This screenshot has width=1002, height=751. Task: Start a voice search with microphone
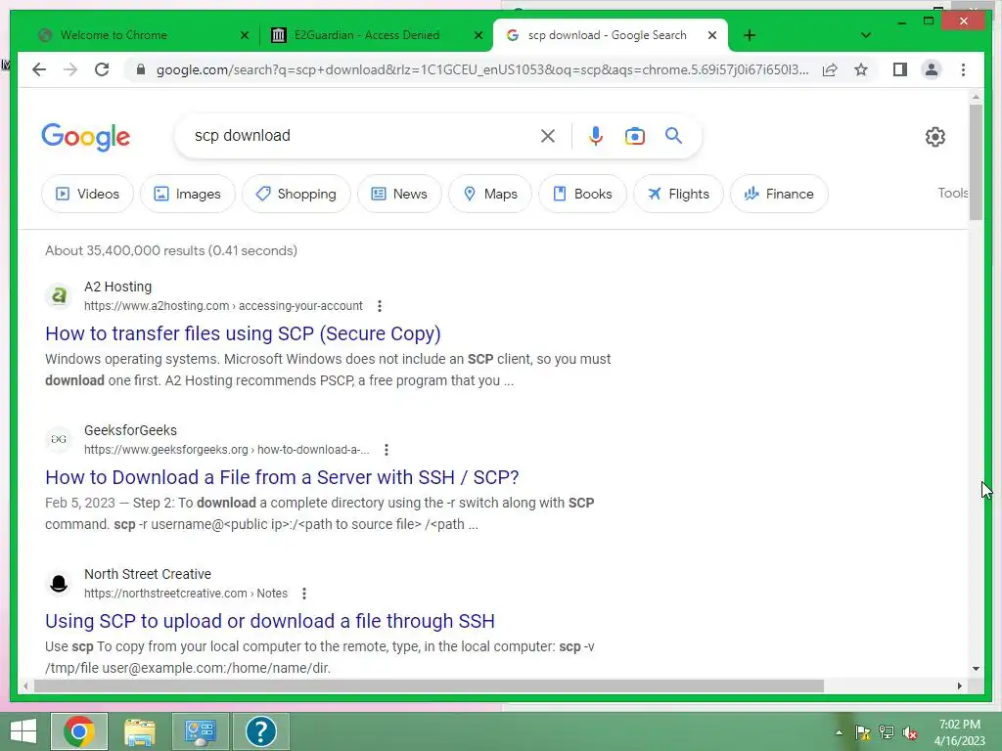tap(596, 136)
